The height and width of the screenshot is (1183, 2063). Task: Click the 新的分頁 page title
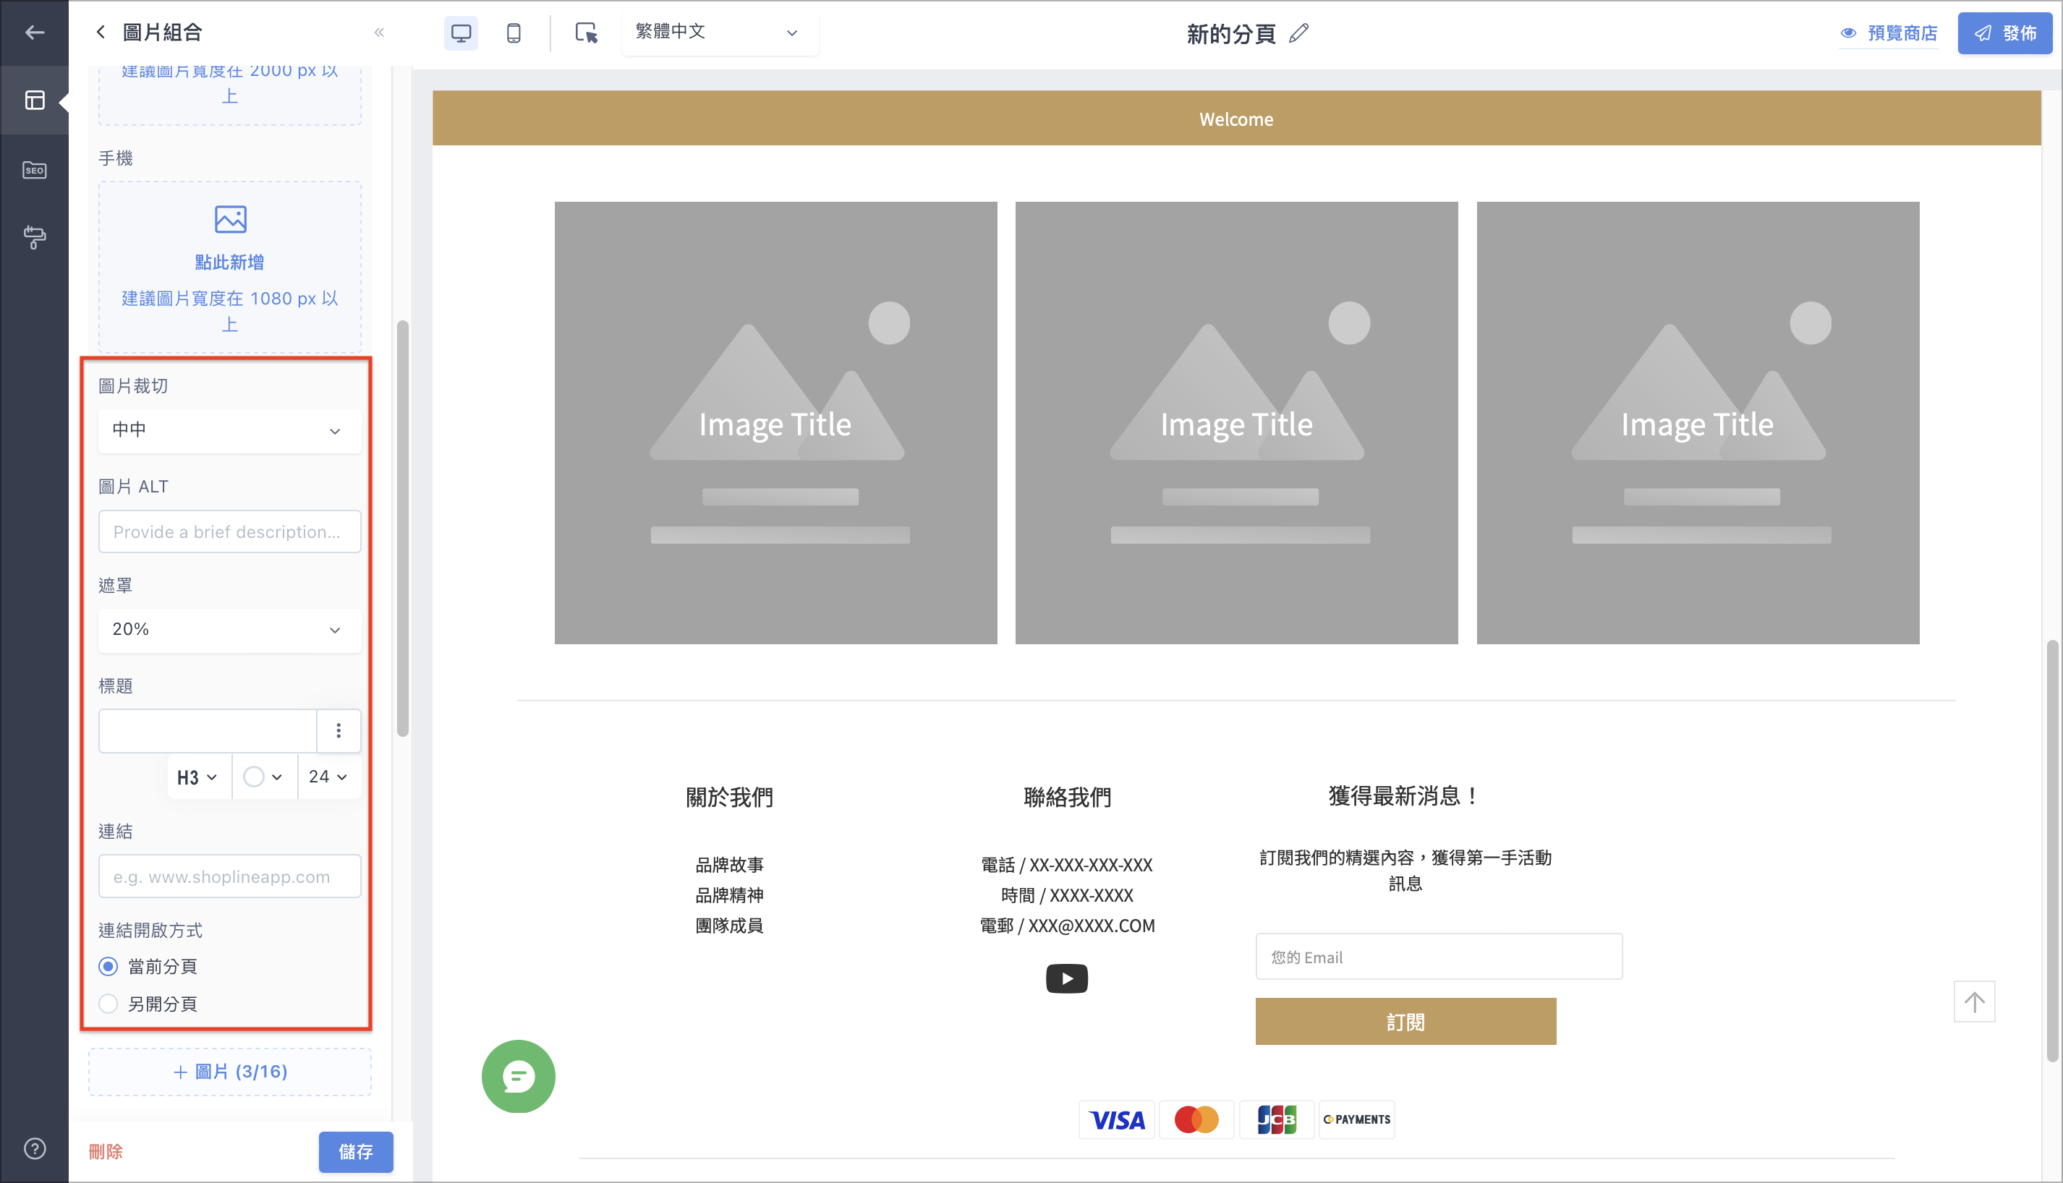click(x=1231, y=33)
